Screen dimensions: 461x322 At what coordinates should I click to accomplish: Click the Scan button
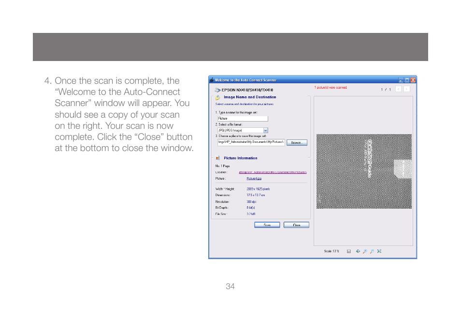pyautogui.click(x=267, y=225)
